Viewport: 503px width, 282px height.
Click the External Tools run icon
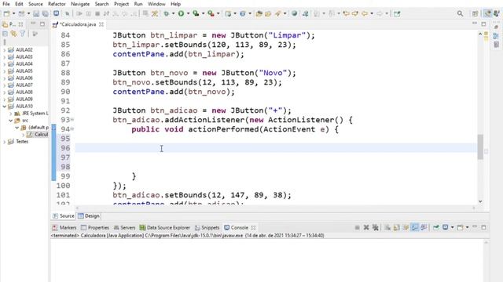point(211,13)
